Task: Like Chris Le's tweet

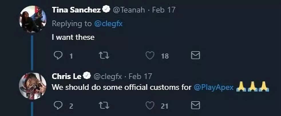Action: [x=150, y=105]
